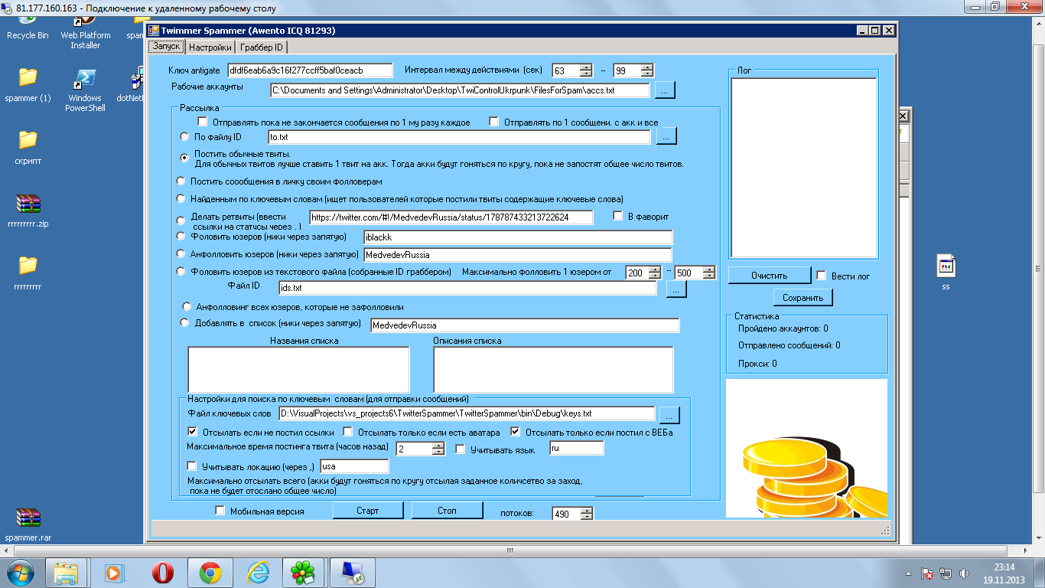
Task: Click the volume speaker tray icon
Action: click(x=964, y=573)
